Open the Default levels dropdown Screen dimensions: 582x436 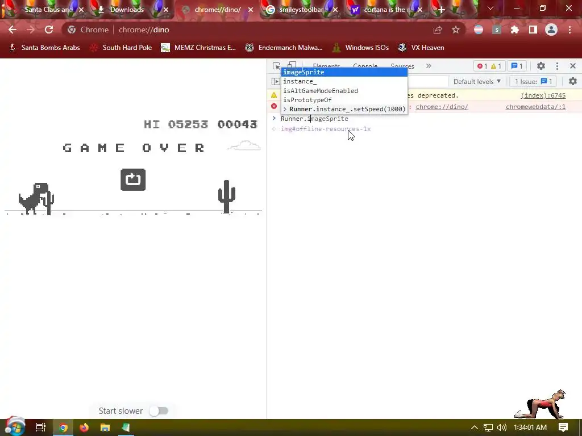pos(477,81)
